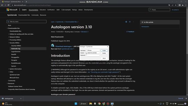
Task: Open the Code examples menu item
Action: [x=66, y=10]
